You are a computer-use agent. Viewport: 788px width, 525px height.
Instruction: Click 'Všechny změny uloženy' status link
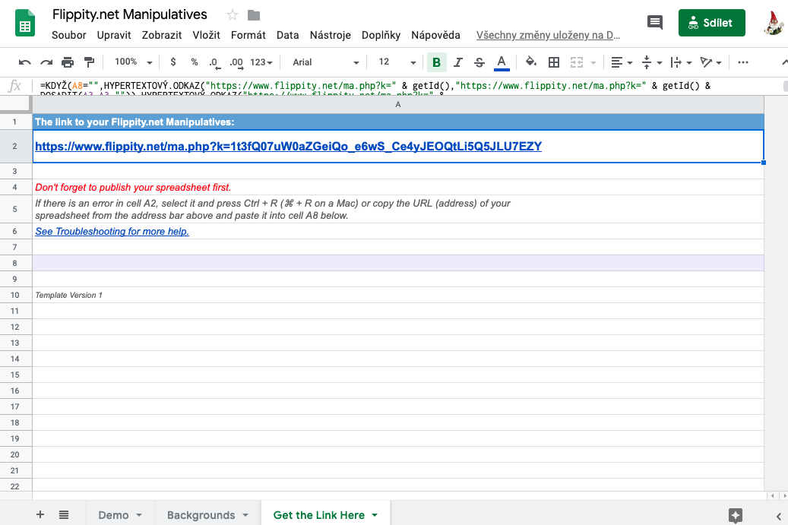[548, 35]
